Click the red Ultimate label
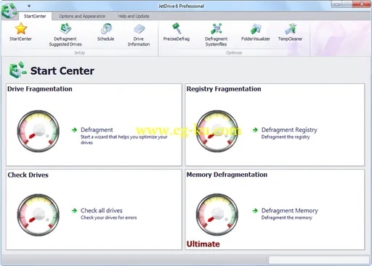 tap(203, 244)
